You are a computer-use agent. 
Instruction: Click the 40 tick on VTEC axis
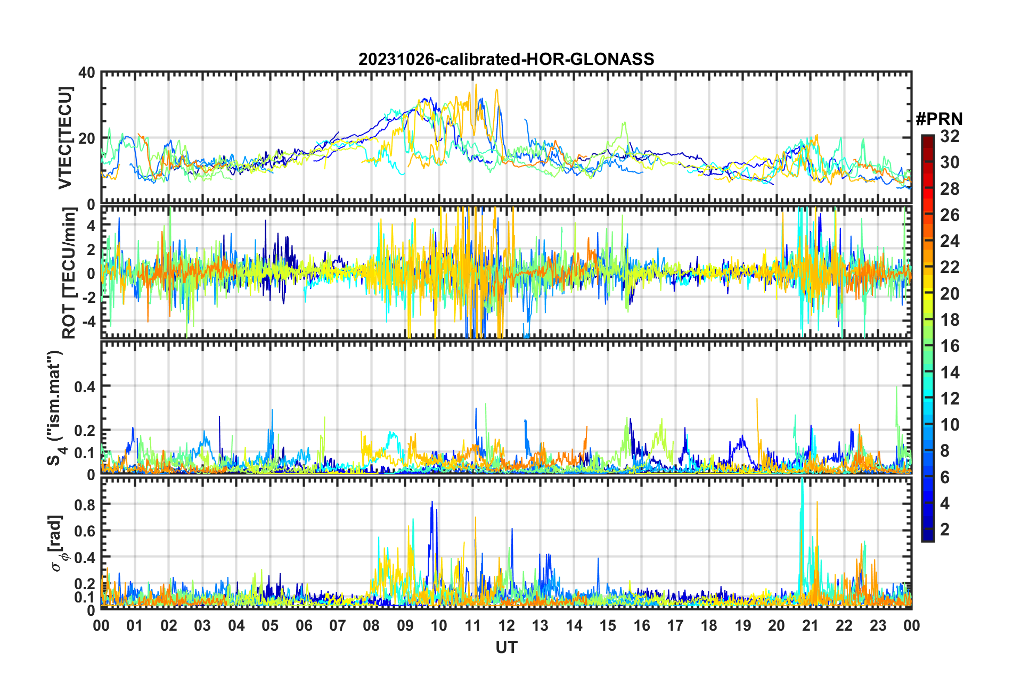pos(87,72)
